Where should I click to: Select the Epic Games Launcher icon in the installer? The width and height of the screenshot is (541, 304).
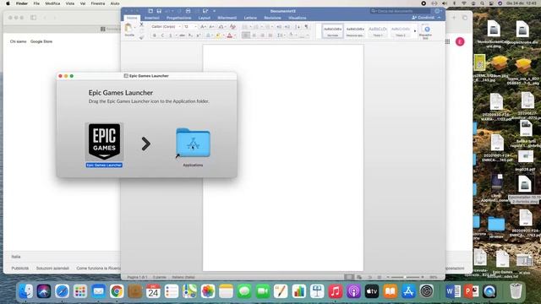104,141
